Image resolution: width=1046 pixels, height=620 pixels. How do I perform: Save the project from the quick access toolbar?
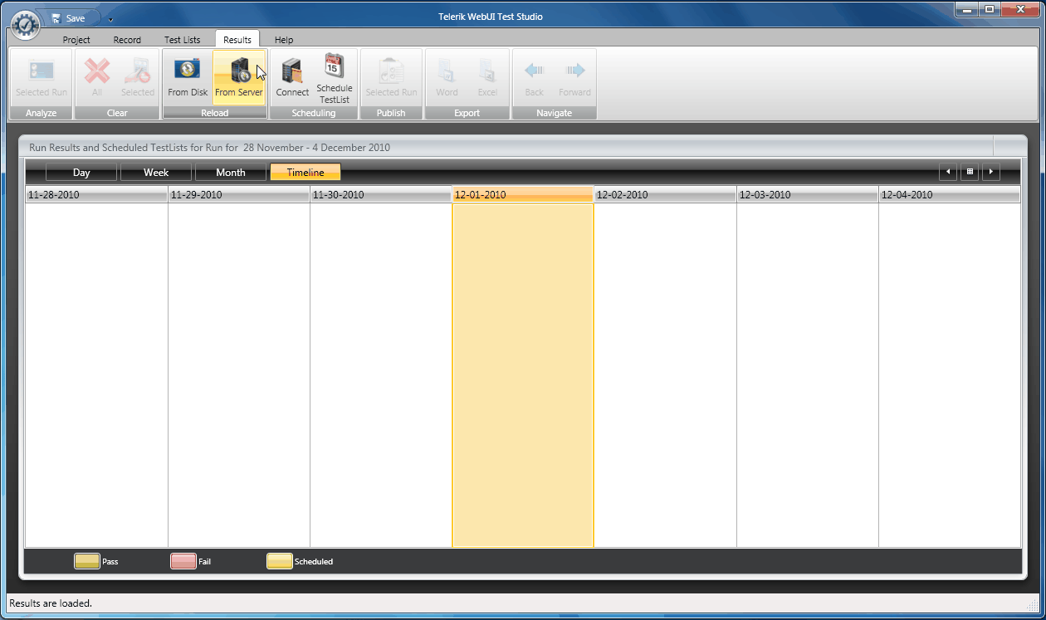(68, 18)
